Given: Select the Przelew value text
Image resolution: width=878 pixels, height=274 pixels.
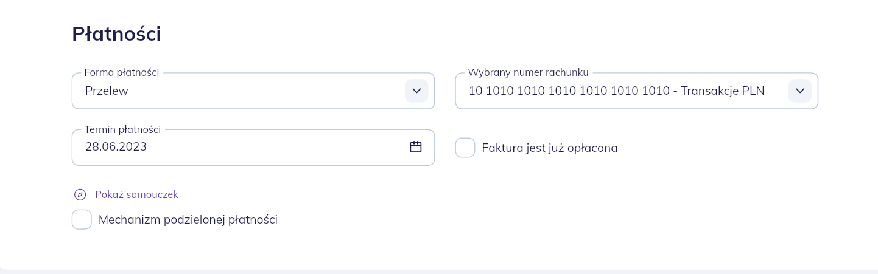Looking at the screenshot, I should click(x=107, y=91).
